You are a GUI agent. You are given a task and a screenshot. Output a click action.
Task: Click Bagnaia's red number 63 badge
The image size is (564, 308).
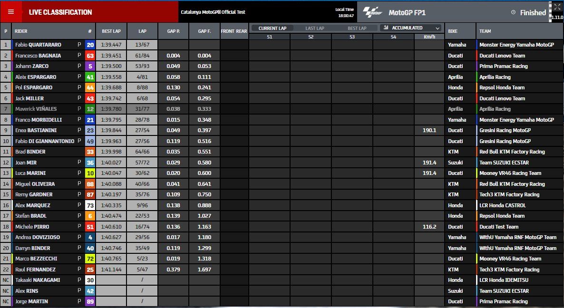(90, 56)
